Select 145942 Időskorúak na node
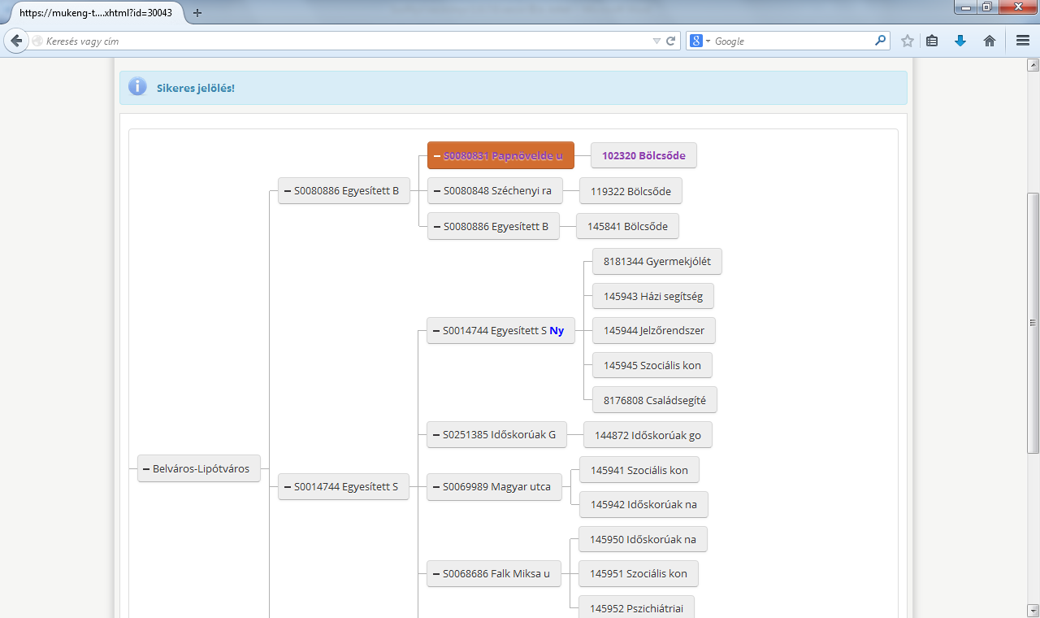 coord(643,505)
